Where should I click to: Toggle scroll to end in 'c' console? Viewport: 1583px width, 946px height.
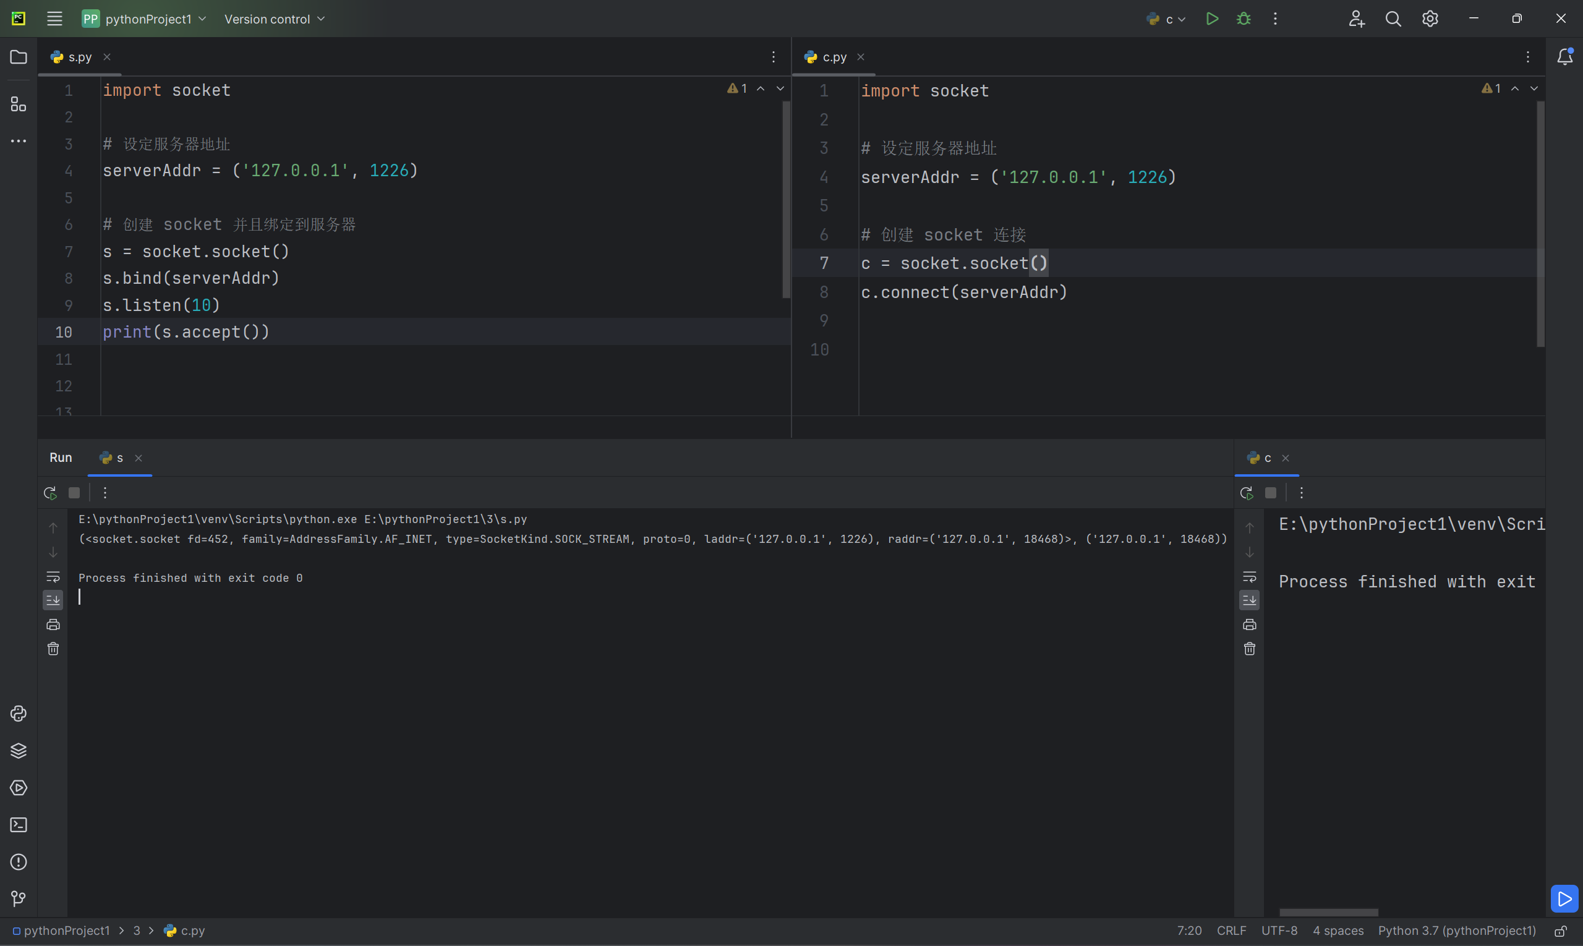click(x=1250, y=600)
